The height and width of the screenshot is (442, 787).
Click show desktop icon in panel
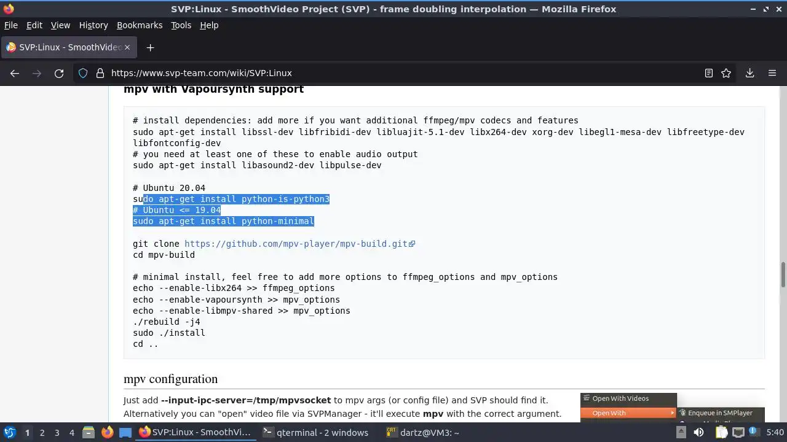[125, 432]
